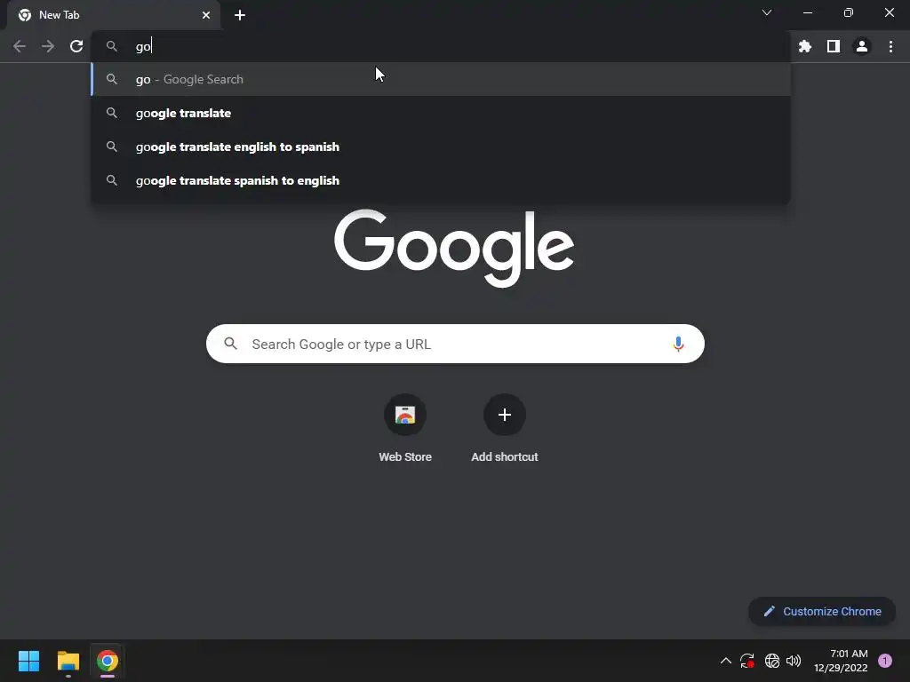Image resolution: width=910 pixels, height=682 pixels.
Task: Open the clock showing 7:01 AM
Action: click(x=841, y=661)
